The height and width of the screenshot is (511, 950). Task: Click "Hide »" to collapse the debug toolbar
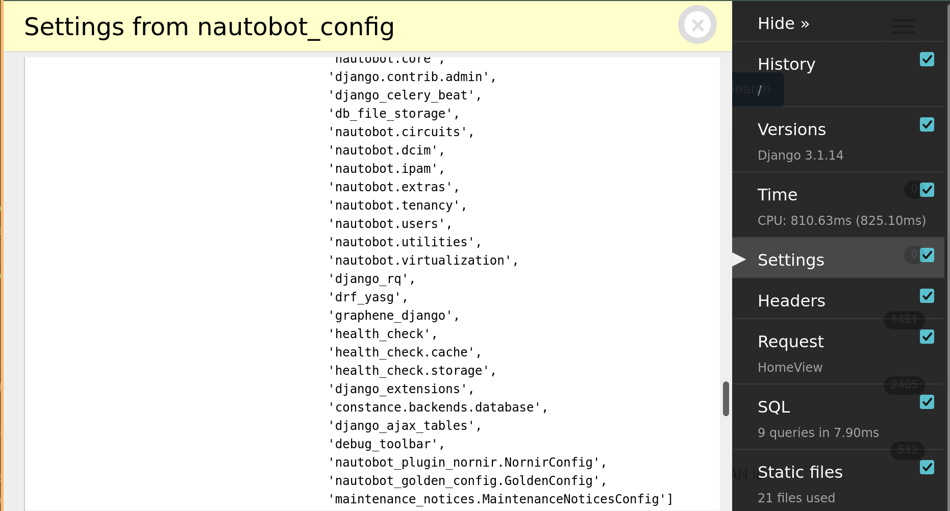(784, 23)
